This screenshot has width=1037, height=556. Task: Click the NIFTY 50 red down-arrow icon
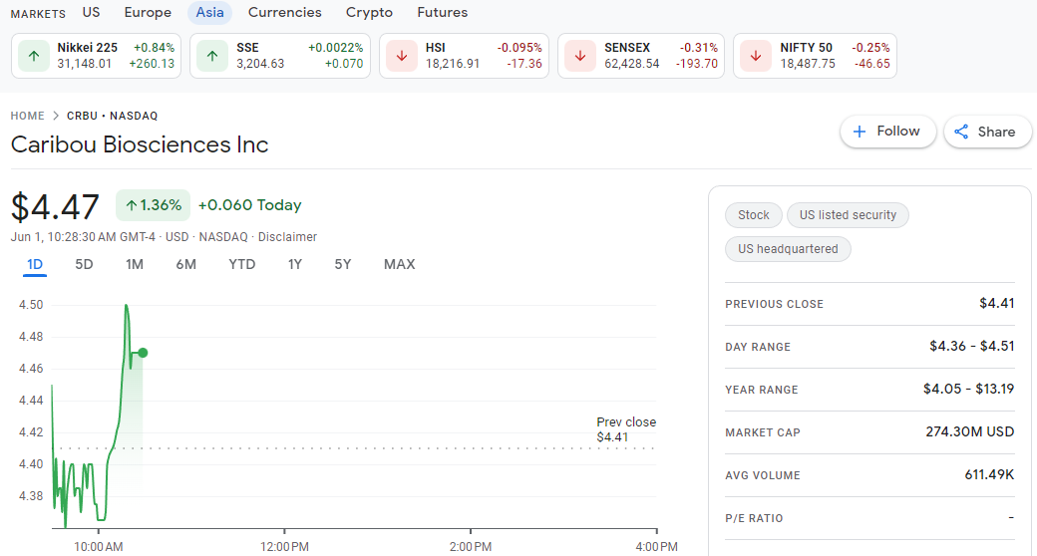756,56
